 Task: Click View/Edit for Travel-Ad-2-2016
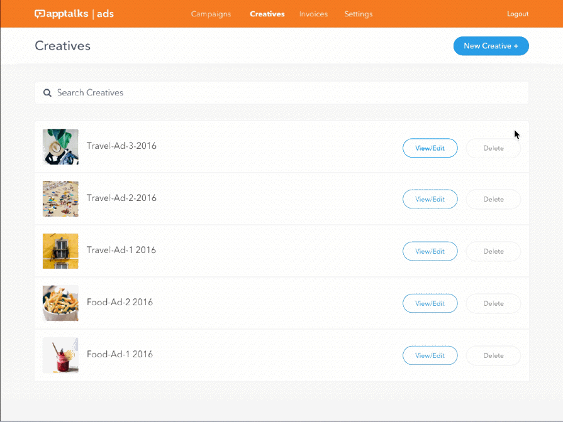click(430, 199)
